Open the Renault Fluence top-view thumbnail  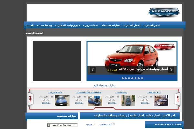(128, 101)
